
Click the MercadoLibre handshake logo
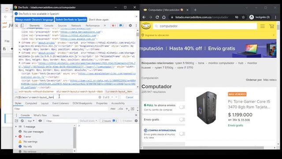[x=146, y=26]
